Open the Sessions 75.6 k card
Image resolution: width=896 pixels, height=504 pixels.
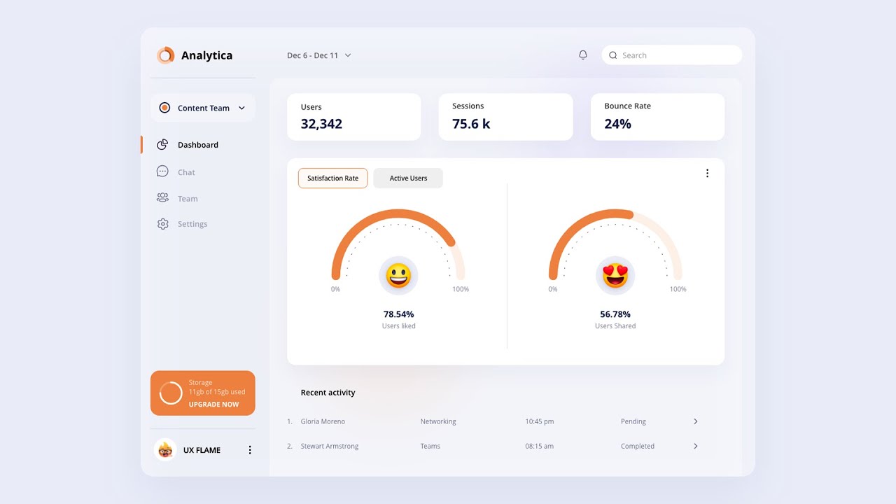click(x=506, y=117)
